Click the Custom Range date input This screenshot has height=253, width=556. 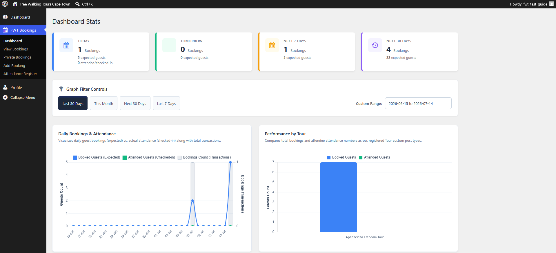pos(418,103)
